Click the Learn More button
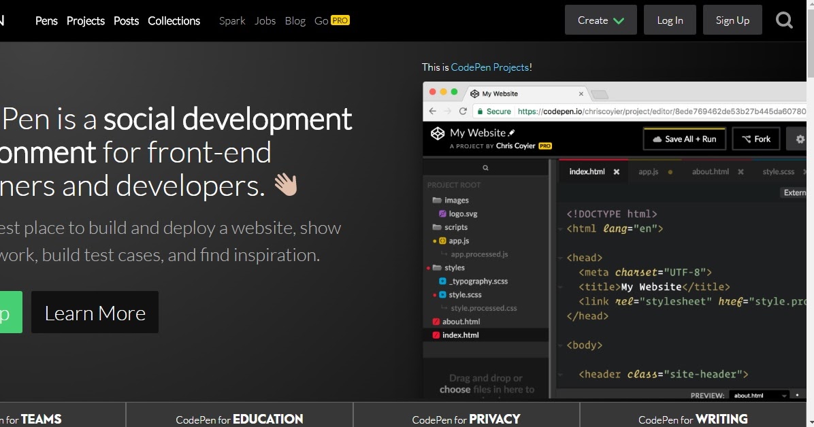 95,312
